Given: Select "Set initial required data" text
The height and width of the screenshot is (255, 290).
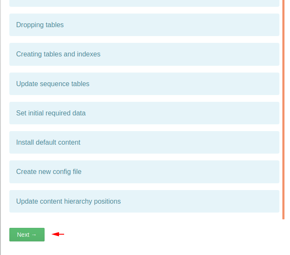Looking at the screenshot, I should click(51, 113).
